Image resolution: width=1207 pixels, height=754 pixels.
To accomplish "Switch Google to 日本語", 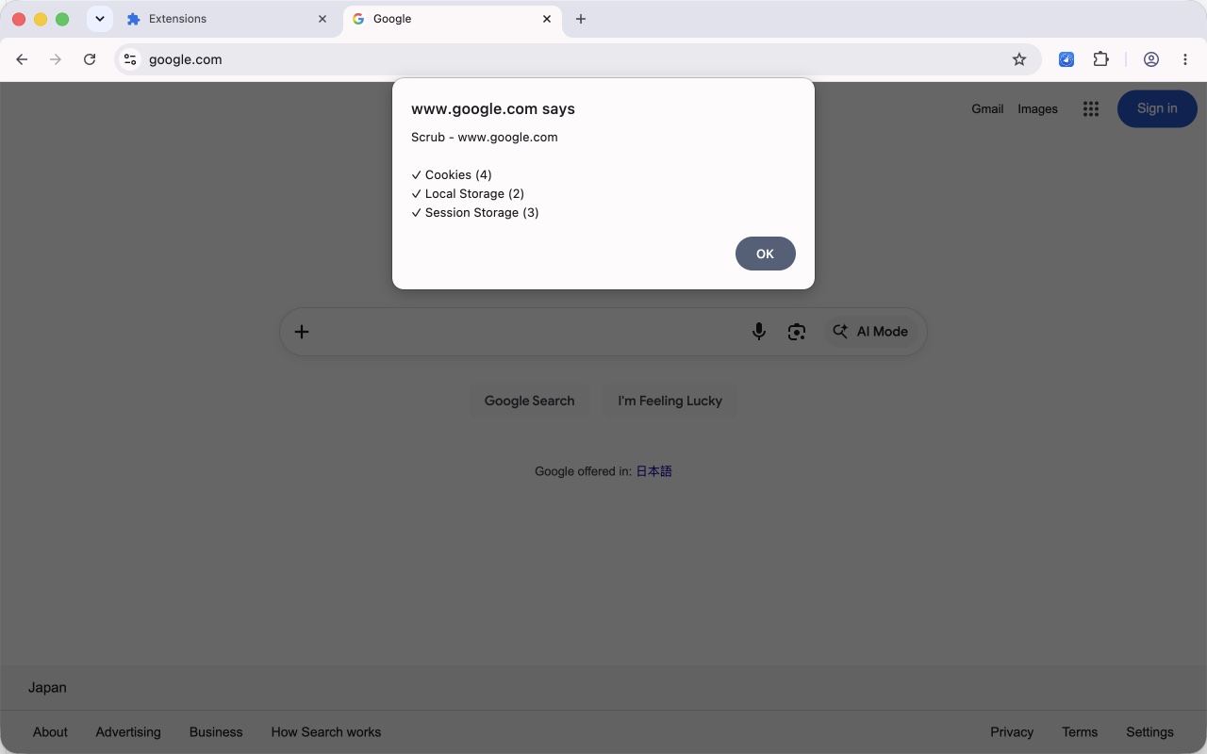I will (x=653, y=471).
